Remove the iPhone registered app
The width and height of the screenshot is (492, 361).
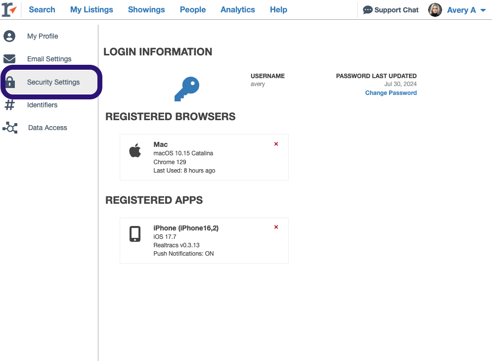[276, 227]
